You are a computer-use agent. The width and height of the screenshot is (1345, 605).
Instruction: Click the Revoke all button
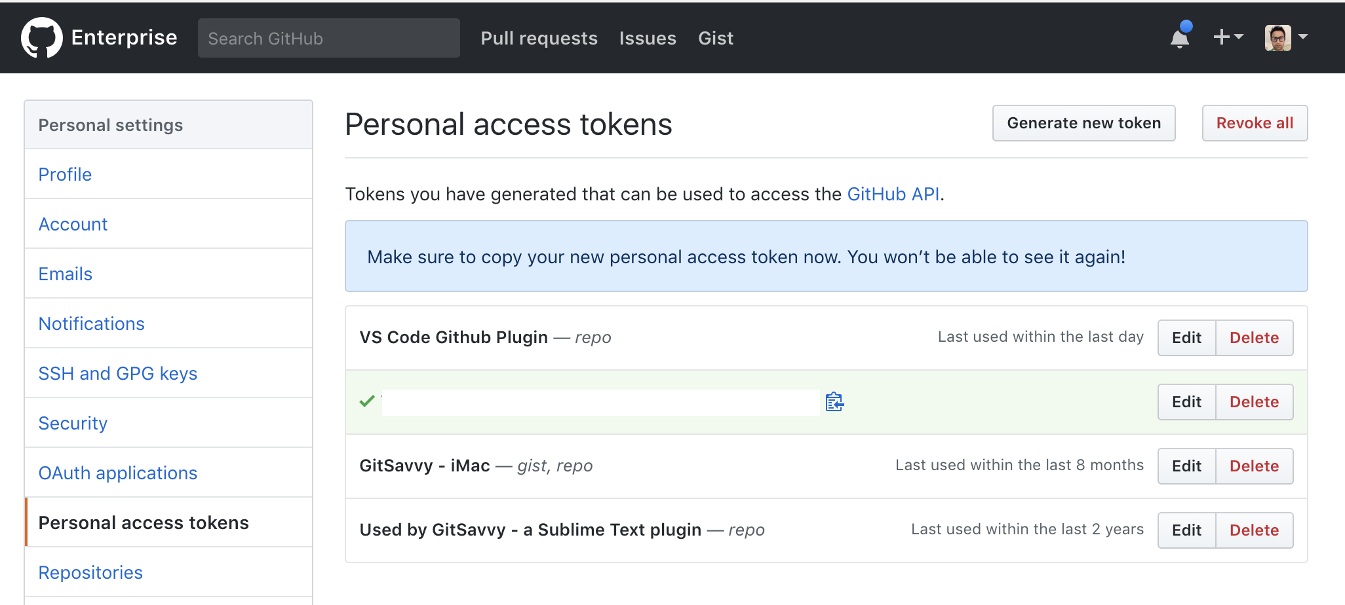[x=1254, y=122]
